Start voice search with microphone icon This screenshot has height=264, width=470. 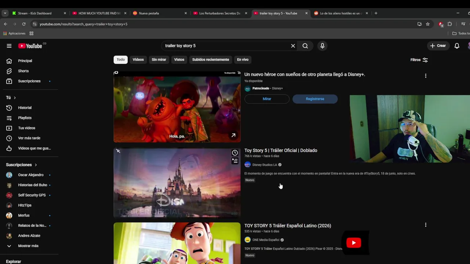tap(322, 46)
